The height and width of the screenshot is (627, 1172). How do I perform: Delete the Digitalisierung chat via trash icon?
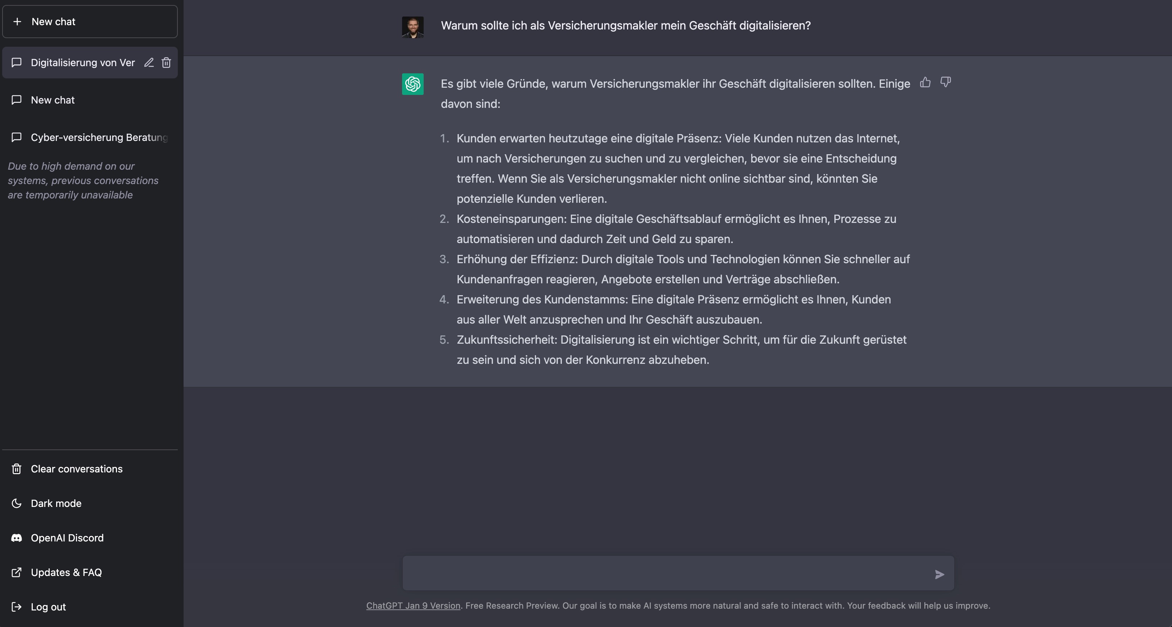click(x=167, y=63)
